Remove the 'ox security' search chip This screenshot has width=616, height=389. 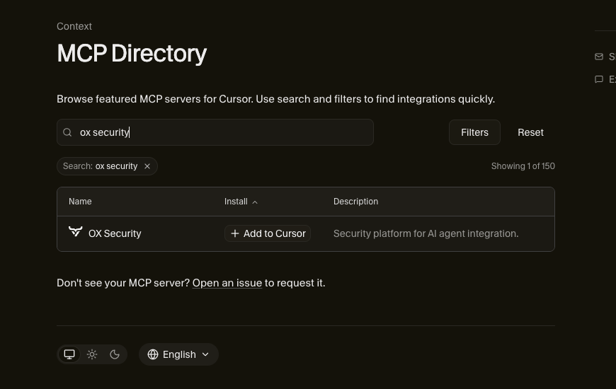(x=147, y=166)
